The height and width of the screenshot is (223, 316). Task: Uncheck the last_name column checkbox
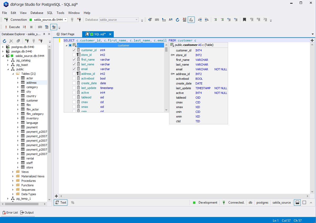(x=74, y=64)
